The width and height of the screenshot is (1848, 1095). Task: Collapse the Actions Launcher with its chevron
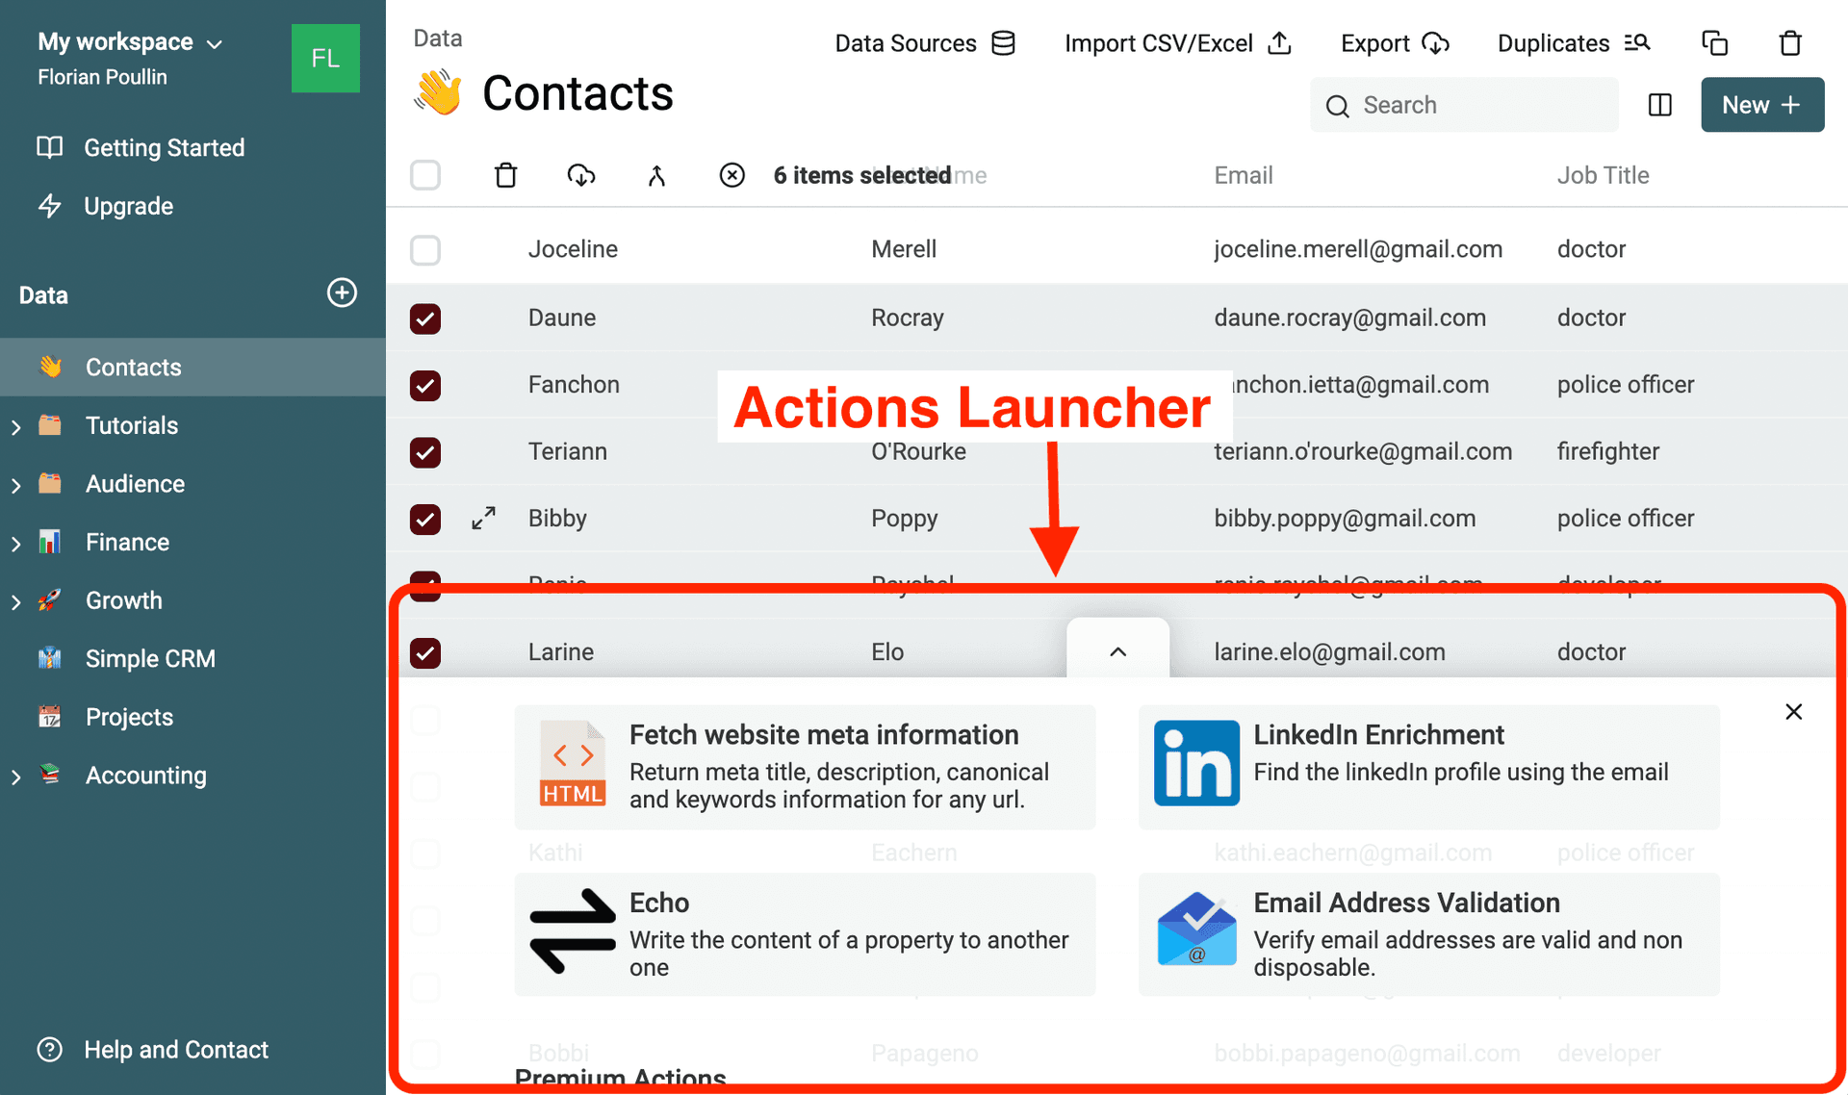pos(1117,651)
